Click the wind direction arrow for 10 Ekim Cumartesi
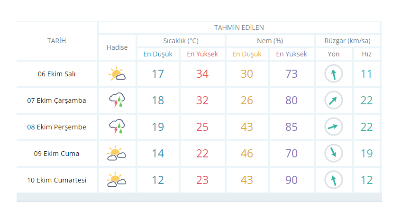 click(334, 180)
